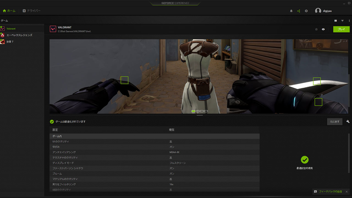Viewport: 352px width, 198px height.
Task: Click the 元に戻す button
Action: (x=335, y=122)
